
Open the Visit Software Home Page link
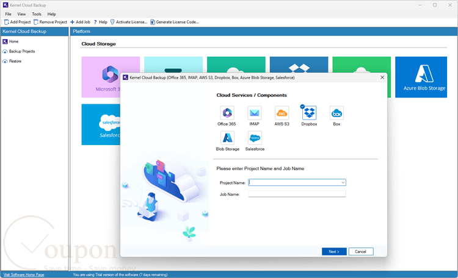(x=24, y=274)
